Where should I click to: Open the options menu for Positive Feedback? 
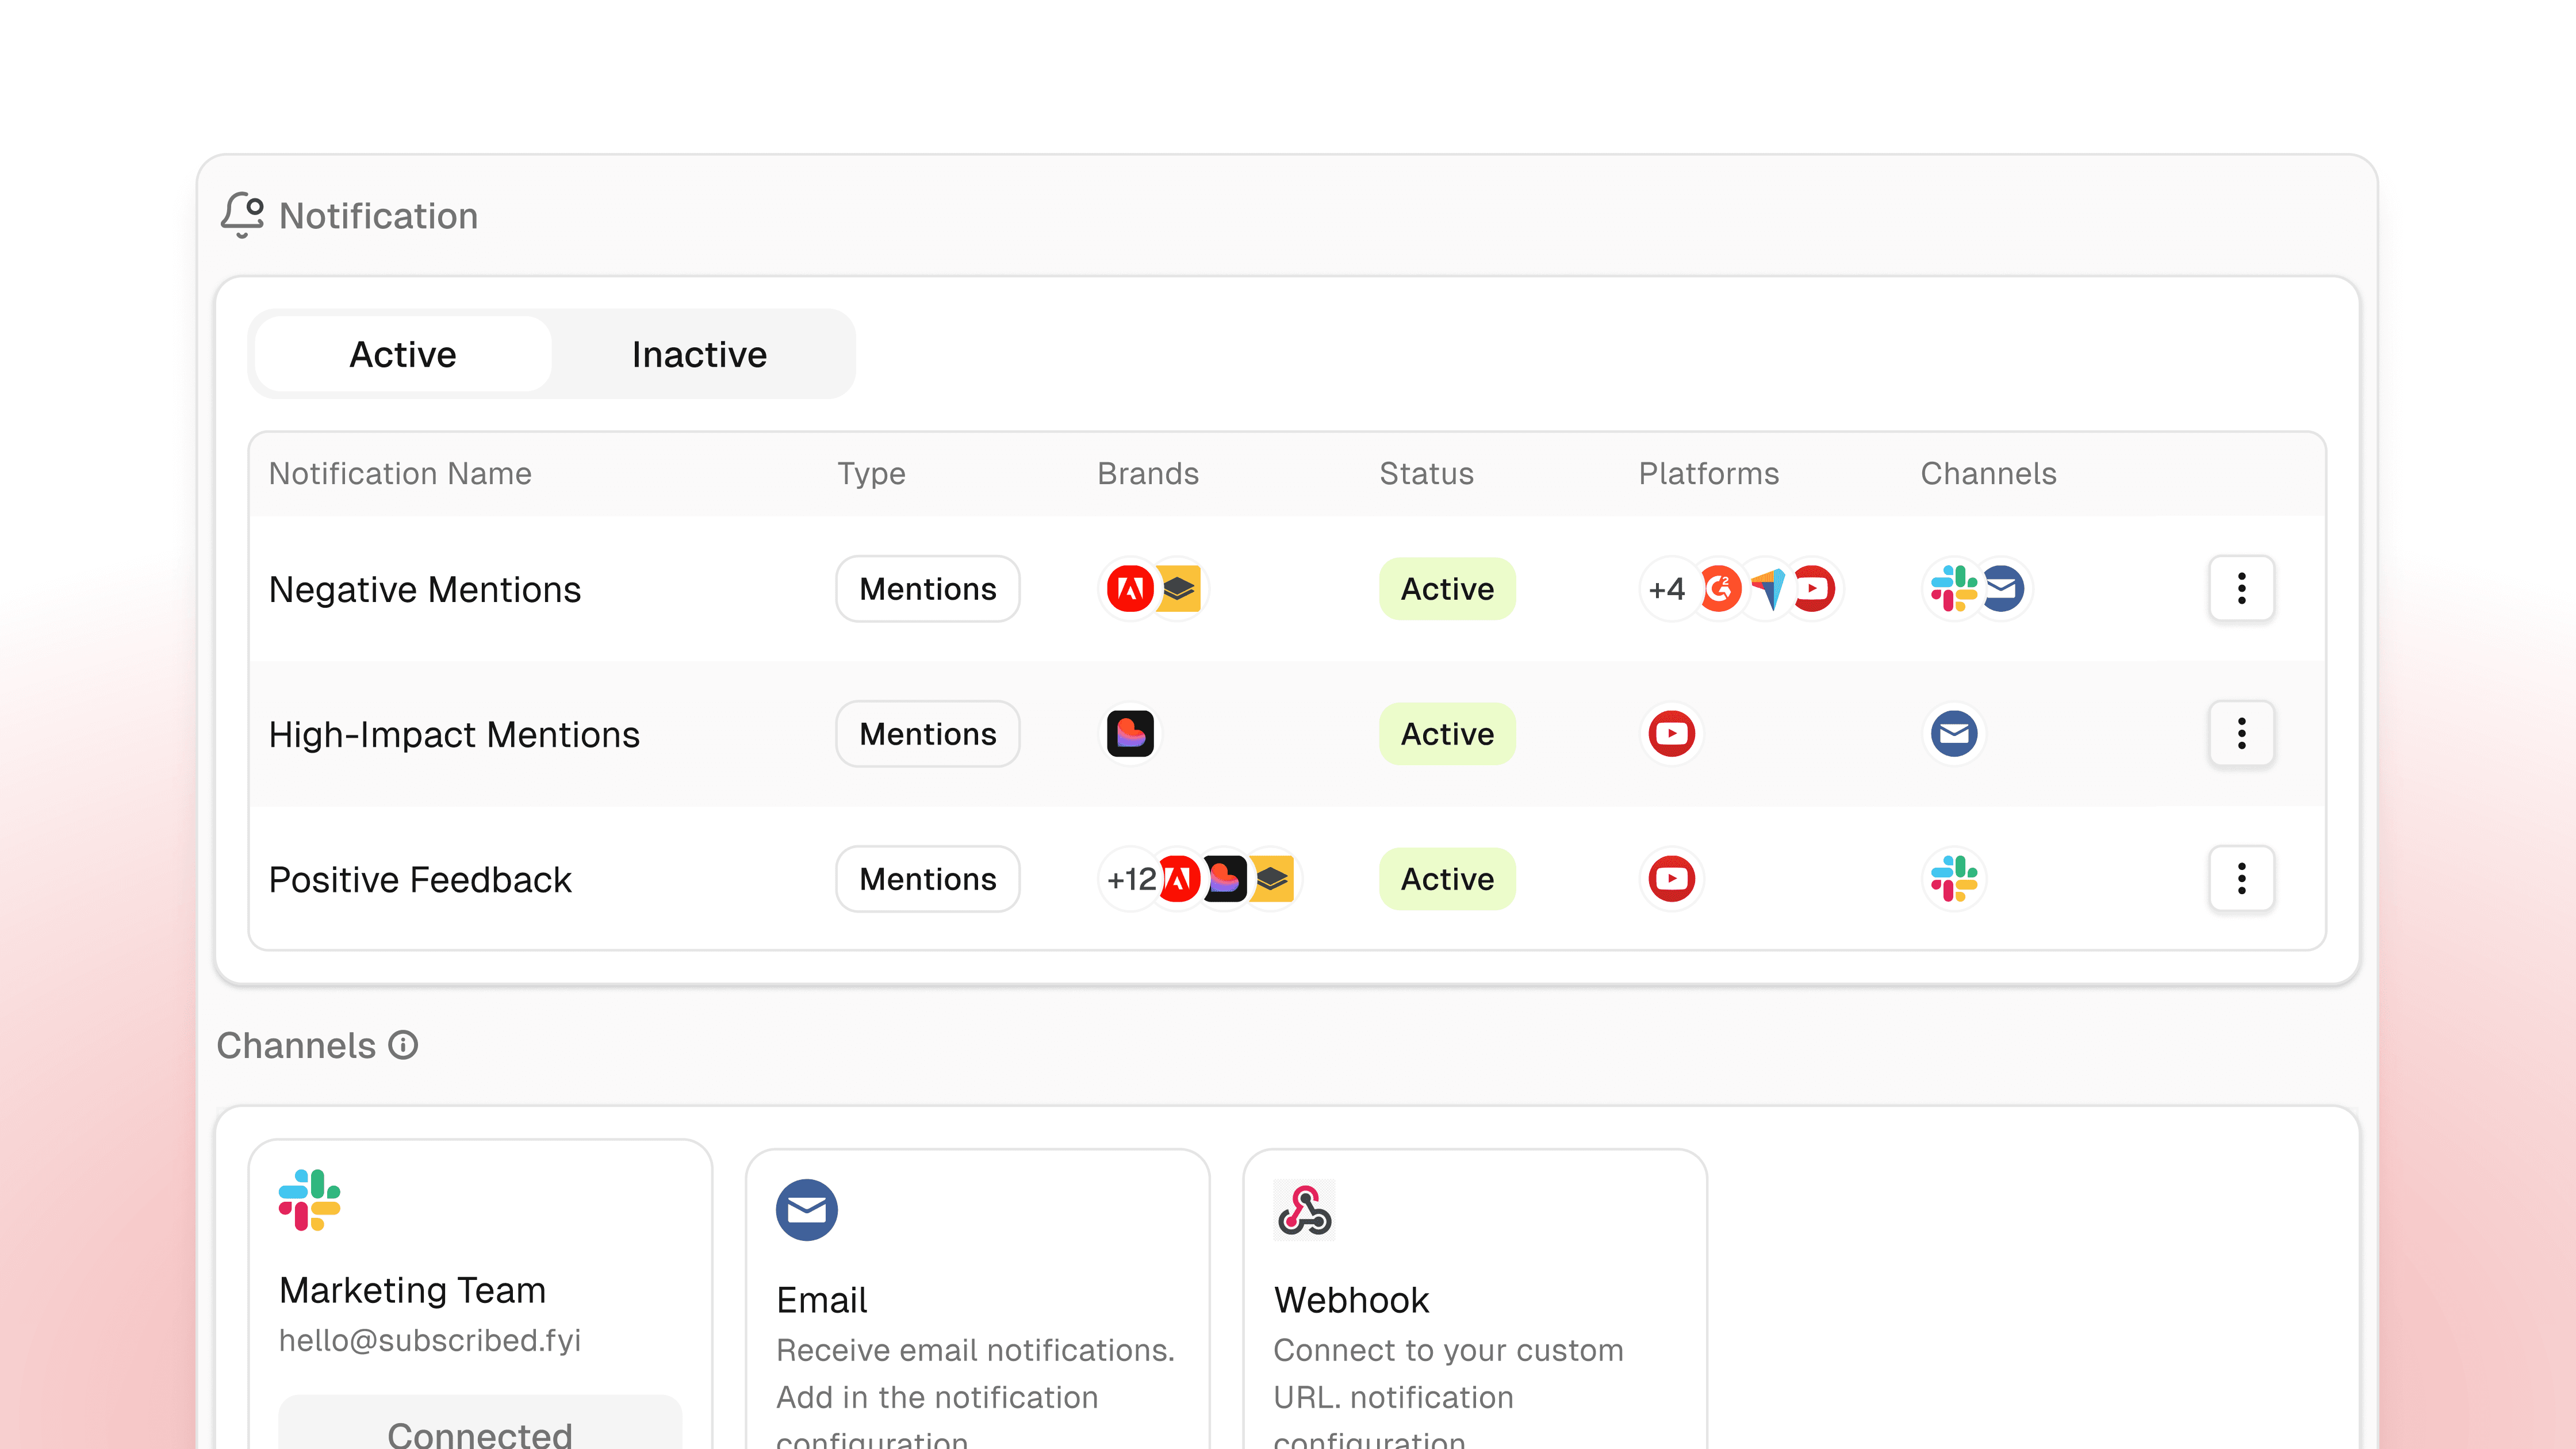[x=2241, y=879]
